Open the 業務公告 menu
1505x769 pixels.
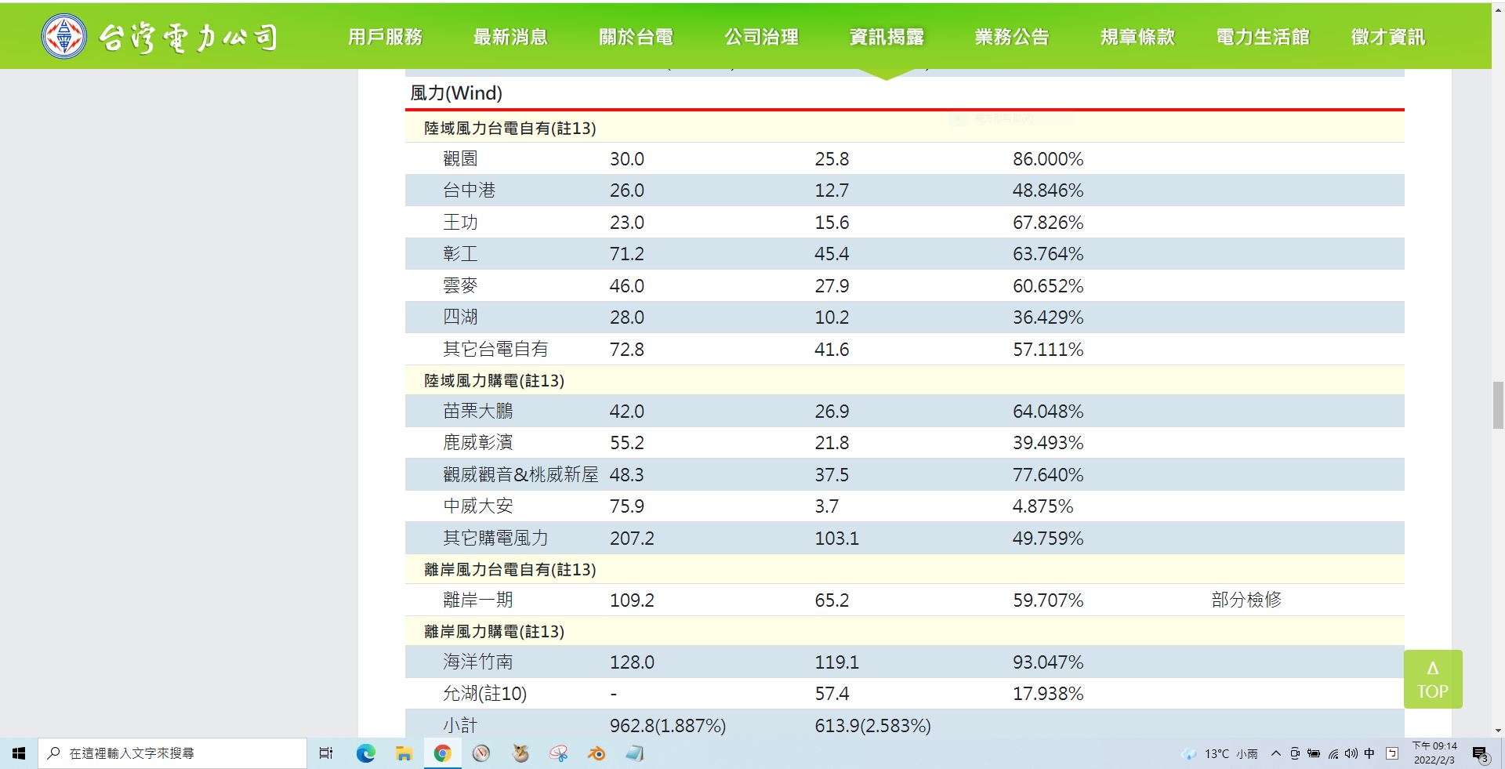pyautogui.click(x=1013, y=37)
